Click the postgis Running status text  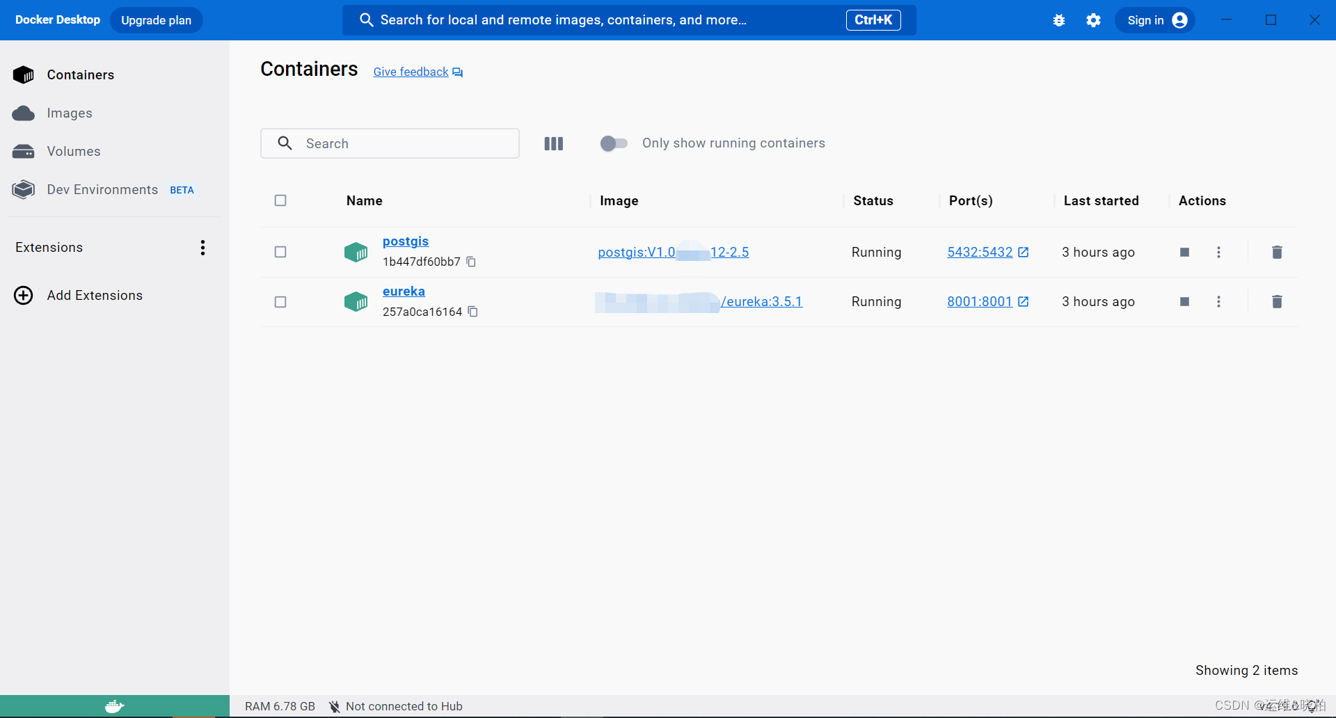tap(876, 252)
